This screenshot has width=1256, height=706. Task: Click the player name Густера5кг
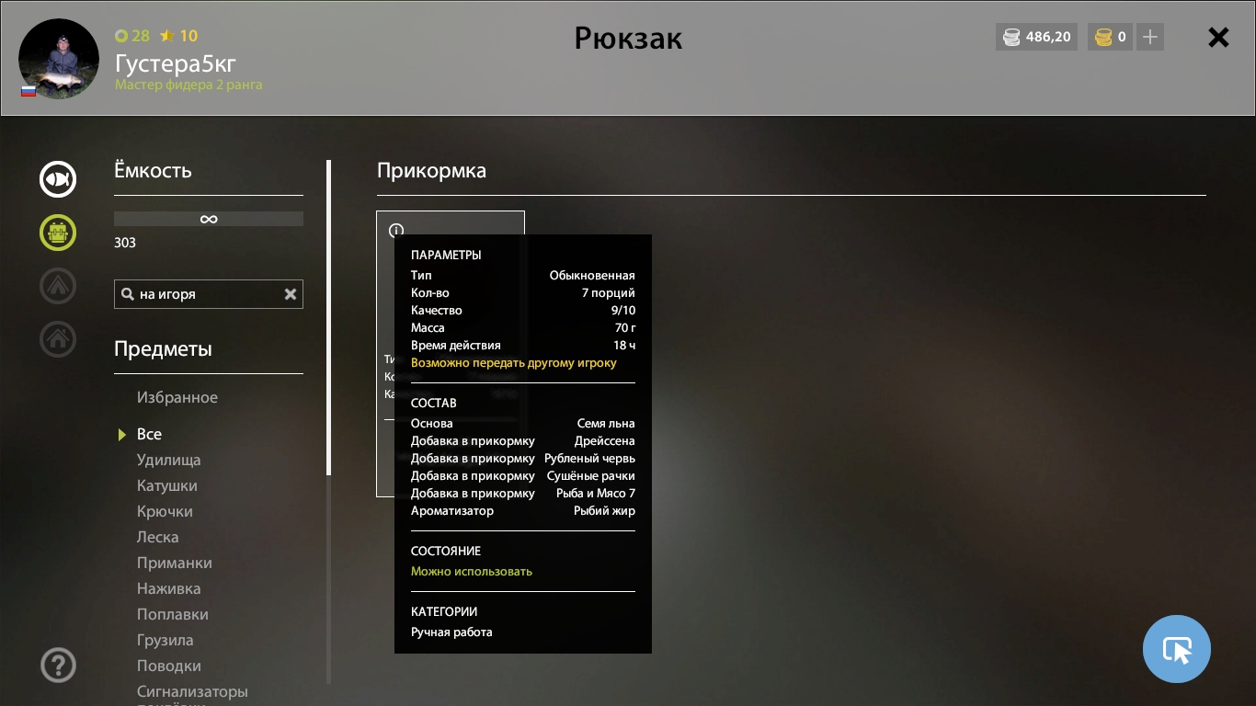tap(176, 63)
